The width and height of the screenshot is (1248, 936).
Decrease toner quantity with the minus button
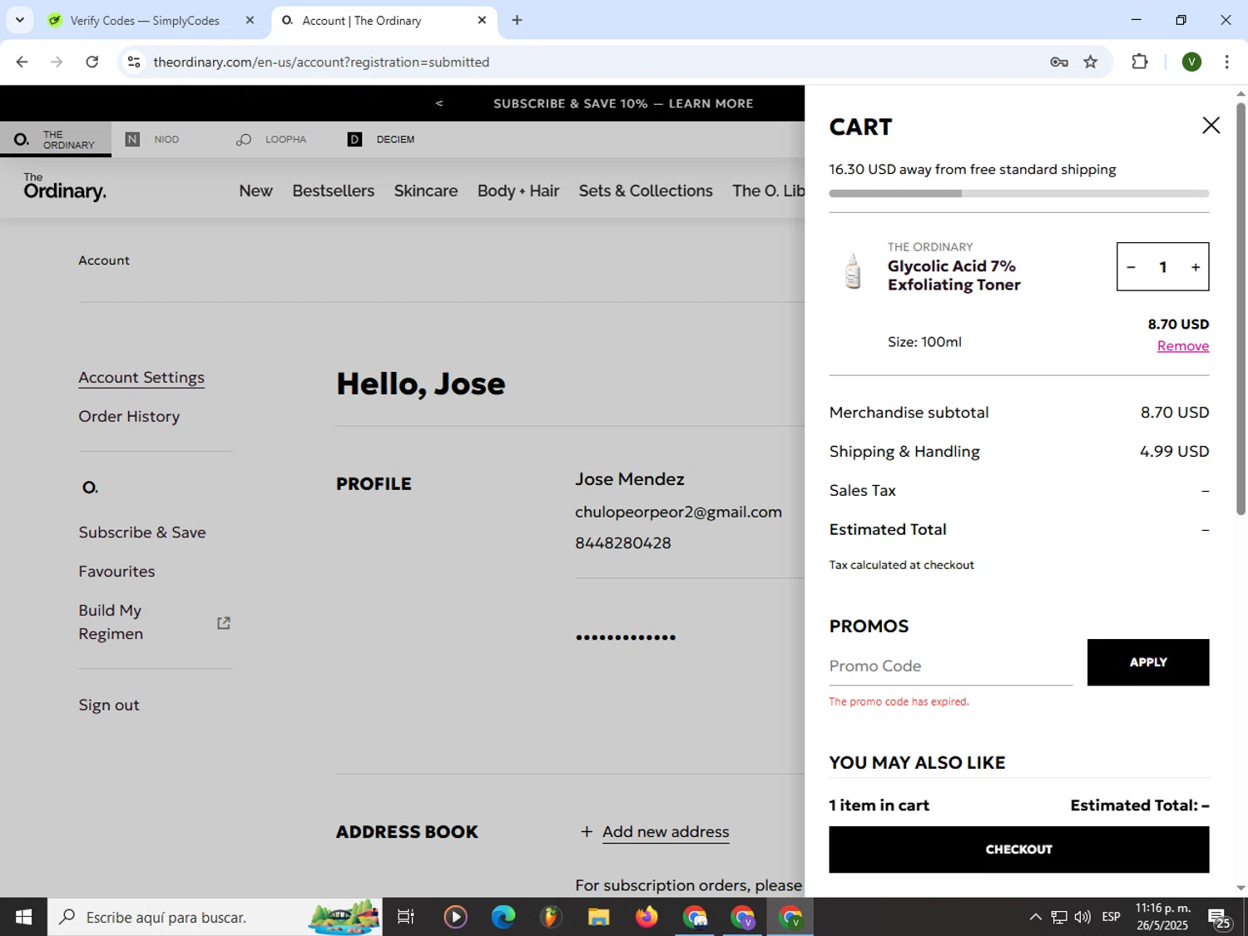tap(1131, 267)
